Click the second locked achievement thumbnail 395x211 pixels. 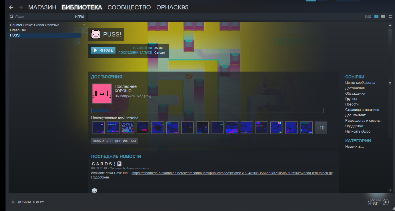click(x=113, y=128)
